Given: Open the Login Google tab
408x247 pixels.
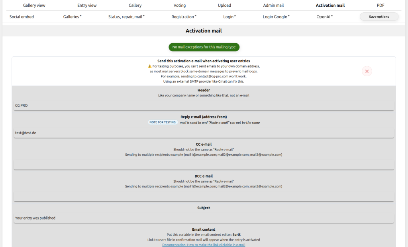Looking at the screenshot, I should [x=276, y=17].
